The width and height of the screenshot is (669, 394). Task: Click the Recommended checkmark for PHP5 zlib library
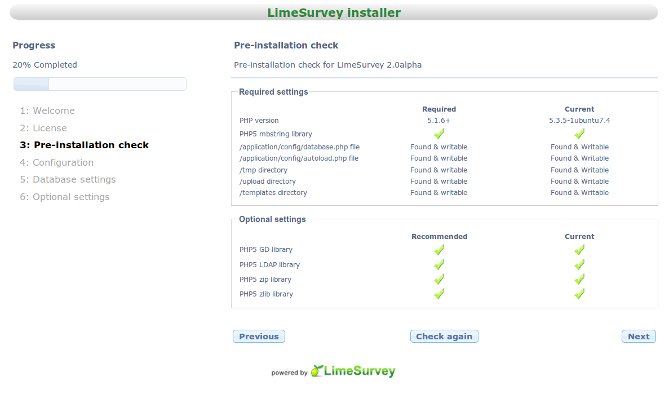[x=438, y=294]
